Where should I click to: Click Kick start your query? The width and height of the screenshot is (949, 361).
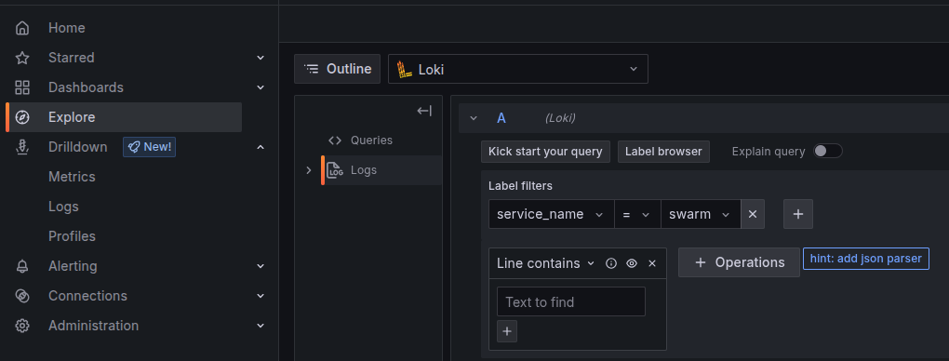[x=545, y=152]
